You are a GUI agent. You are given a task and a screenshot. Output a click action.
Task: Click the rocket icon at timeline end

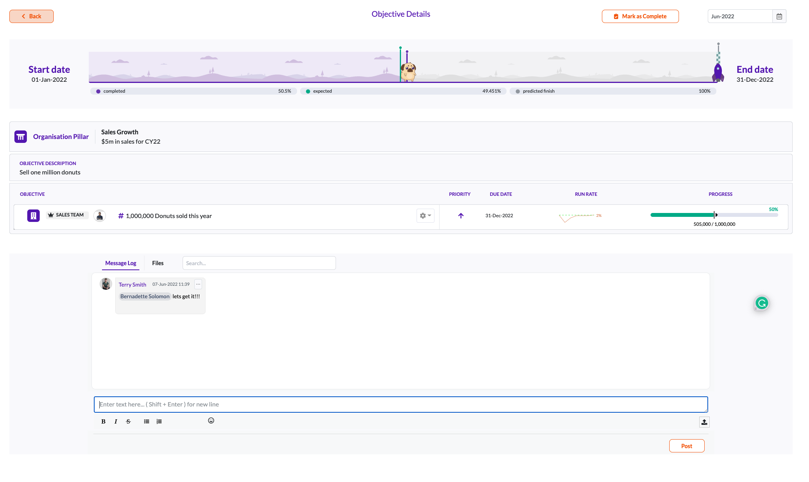coord(718,73)
